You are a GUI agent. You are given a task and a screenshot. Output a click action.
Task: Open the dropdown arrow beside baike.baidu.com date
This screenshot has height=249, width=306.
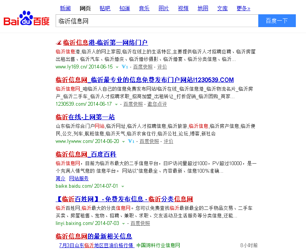(x=123, y=186)
